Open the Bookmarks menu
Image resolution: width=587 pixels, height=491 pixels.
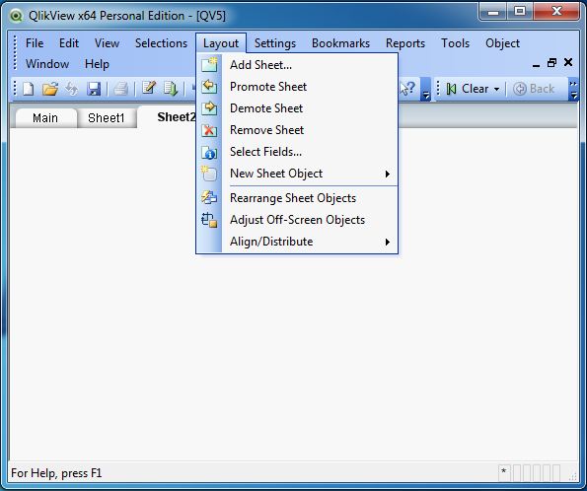pyautogui.click(x=340, y=43)
